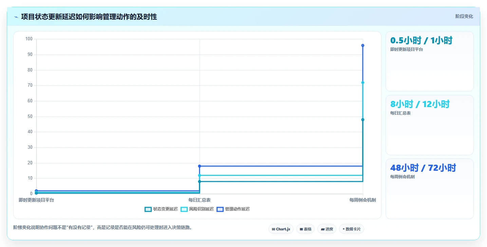Click the 即时更新项目平台 x-axis label
The height and width of the screenshot is (247, 487).
(36, 200)
